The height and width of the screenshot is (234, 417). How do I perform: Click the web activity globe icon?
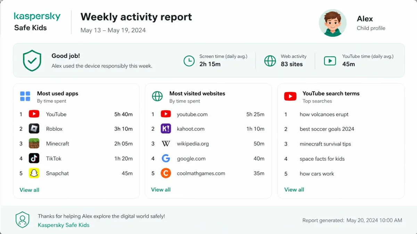[270, 61]
